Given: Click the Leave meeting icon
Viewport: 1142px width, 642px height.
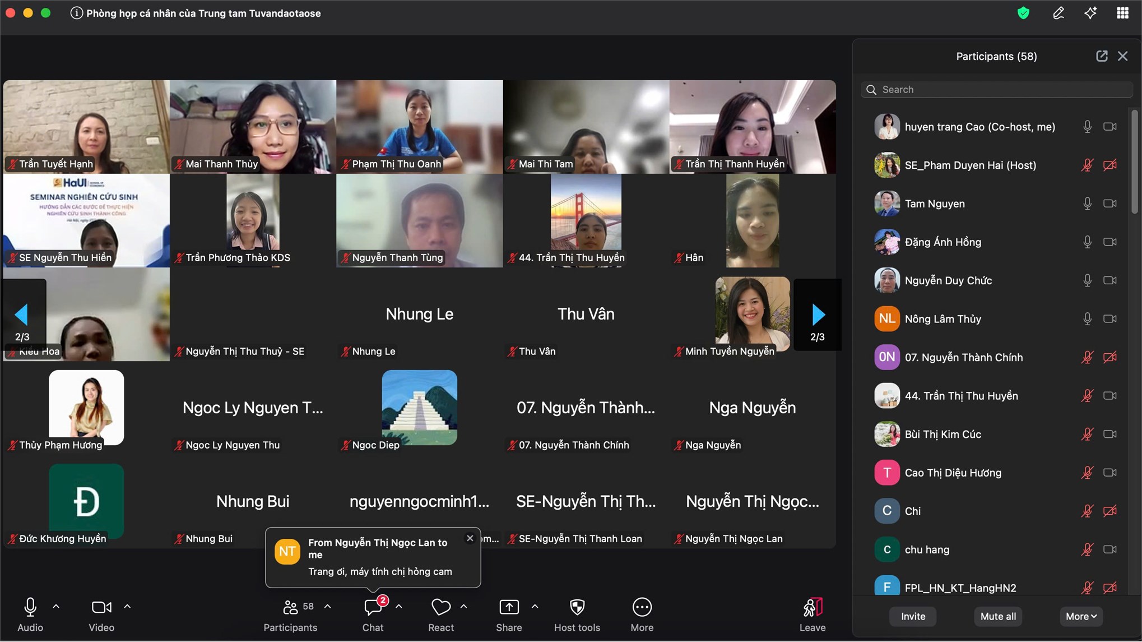Looking at the screenshot, I should click(x=812, y=607).
